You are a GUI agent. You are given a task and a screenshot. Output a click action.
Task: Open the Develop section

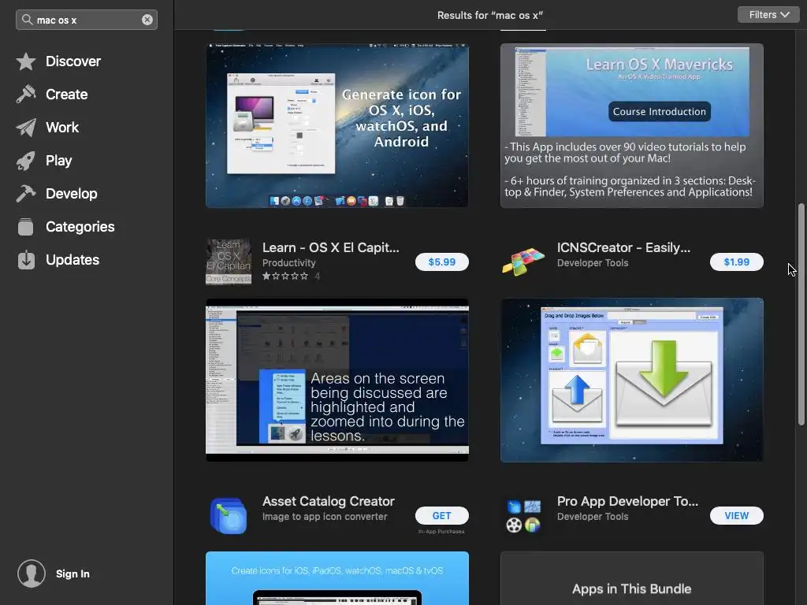[x=72, y=194]
